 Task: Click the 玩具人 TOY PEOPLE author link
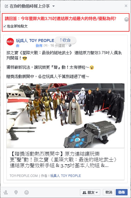[65, 176]
